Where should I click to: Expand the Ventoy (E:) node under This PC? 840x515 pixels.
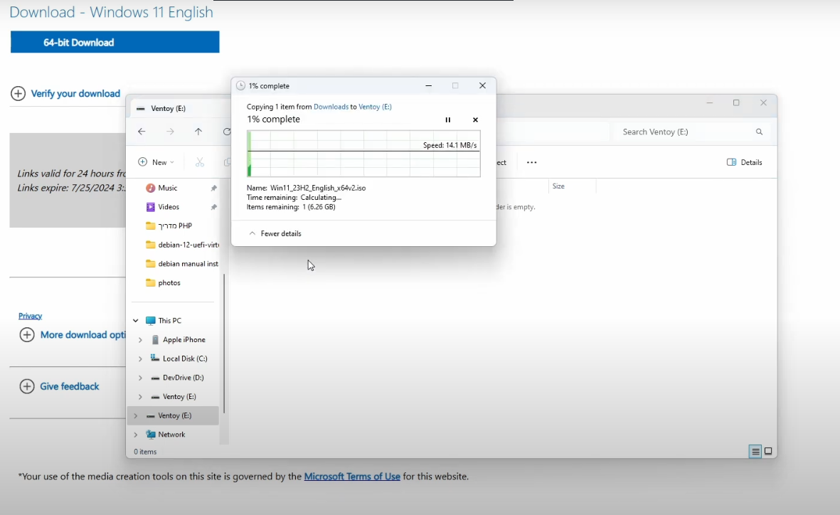click(x=140, y=397)
